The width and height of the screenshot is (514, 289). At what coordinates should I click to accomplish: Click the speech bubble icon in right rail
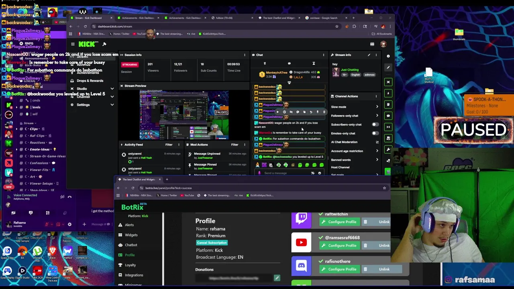click(x=388, y=116)
